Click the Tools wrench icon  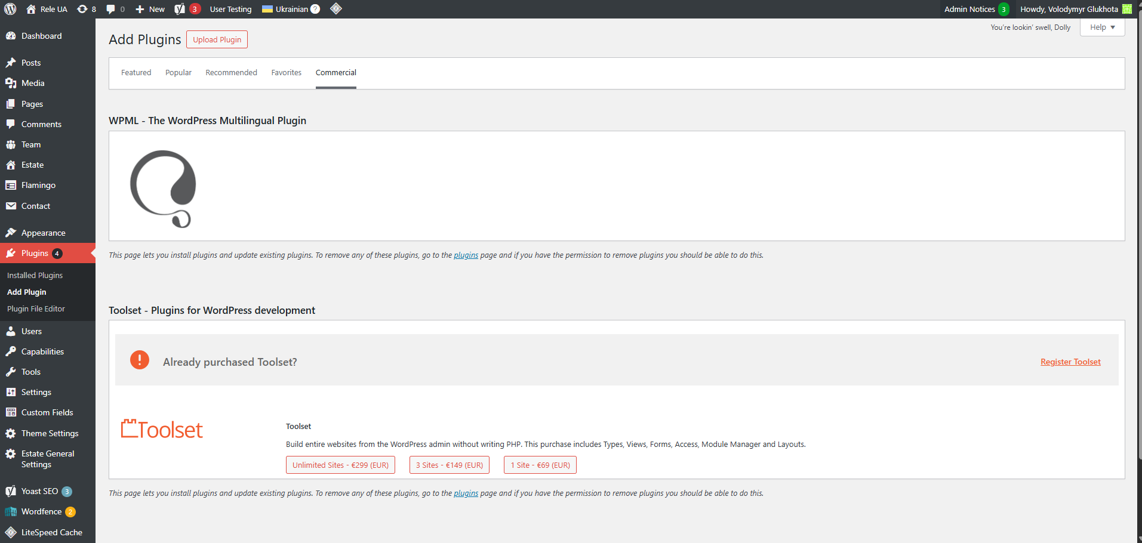tap(11, 372)
